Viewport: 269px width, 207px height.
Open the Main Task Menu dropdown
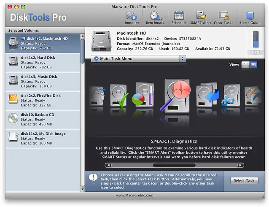click(x=138, y=59)
